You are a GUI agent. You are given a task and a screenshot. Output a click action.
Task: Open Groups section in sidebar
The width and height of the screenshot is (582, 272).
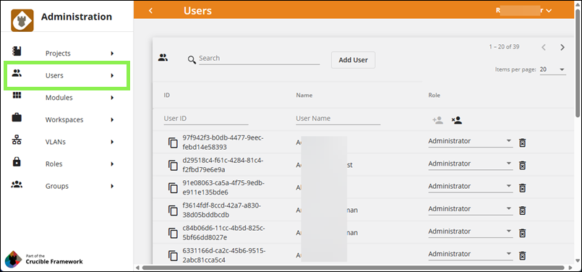tap(67, 186)
